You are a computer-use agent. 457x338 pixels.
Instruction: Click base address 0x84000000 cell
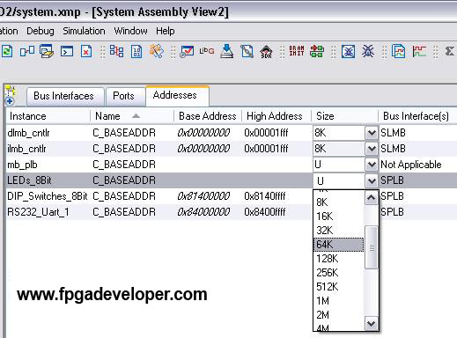pos(203,212)
